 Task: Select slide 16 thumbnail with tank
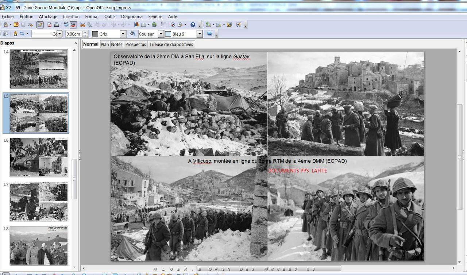[x=39, y=157]
